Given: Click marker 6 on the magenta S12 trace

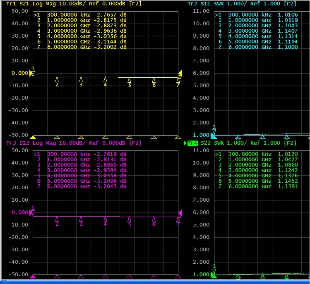Looking at the screenshot, I should (154, 222).
